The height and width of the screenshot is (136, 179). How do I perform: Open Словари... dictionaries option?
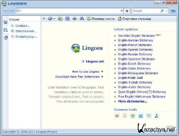tap(20, 26)
